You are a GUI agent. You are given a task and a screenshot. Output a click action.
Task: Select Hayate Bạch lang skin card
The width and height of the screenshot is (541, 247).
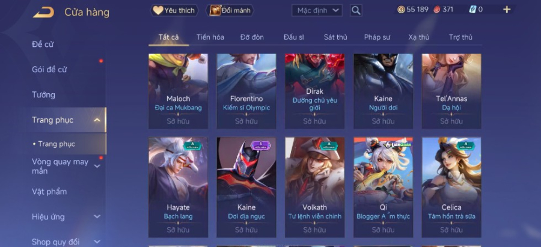pyautogui.click(x=178, y=188)
